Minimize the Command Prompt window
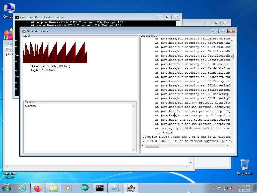 (159, 17)
